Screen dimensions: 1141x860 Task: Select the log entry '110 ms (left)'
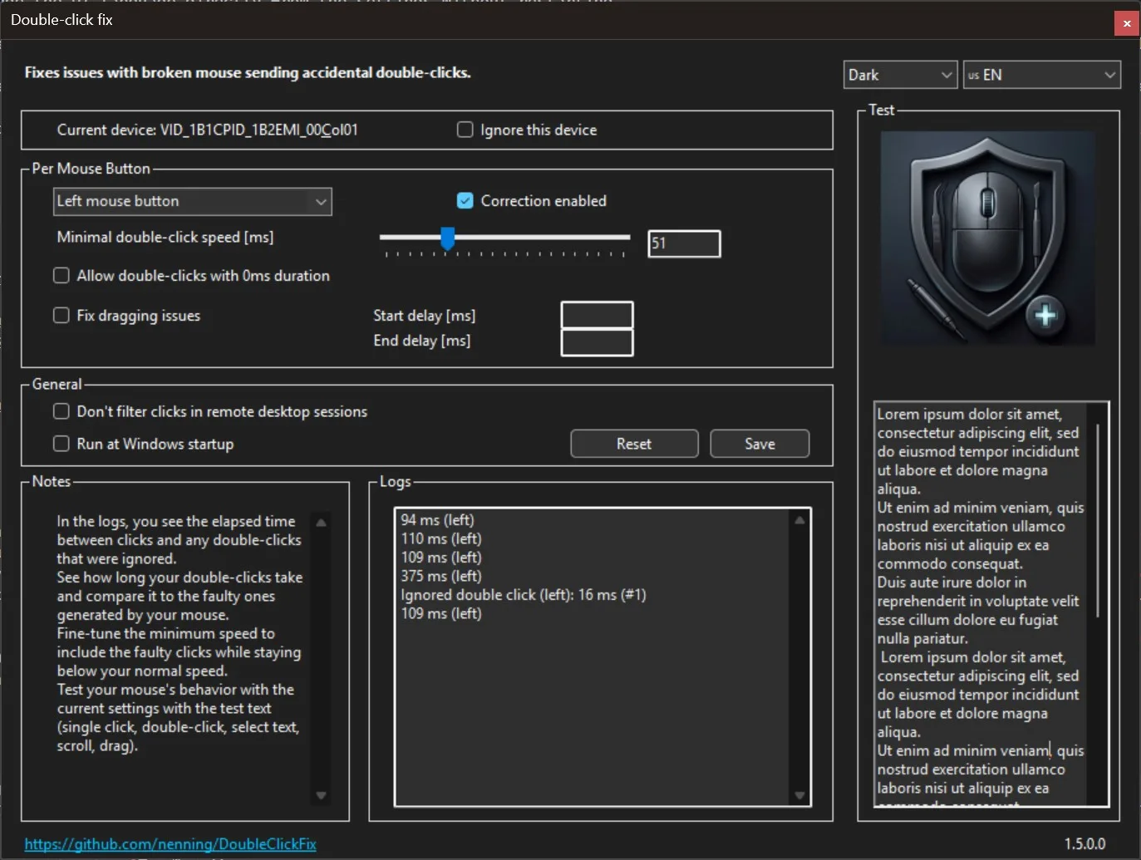(x=441, y=538)
